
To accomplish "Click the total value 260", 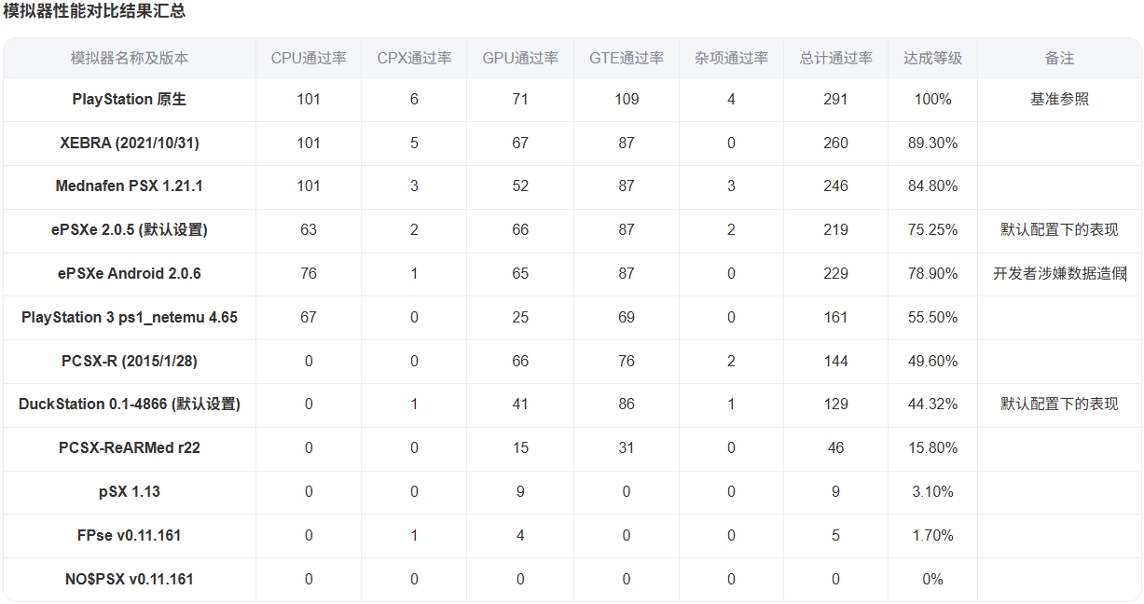I will 836,143.
